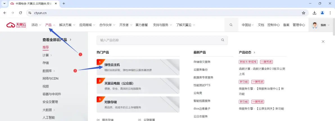Close the product menu panel with X
335x121 pixels.
323,42
